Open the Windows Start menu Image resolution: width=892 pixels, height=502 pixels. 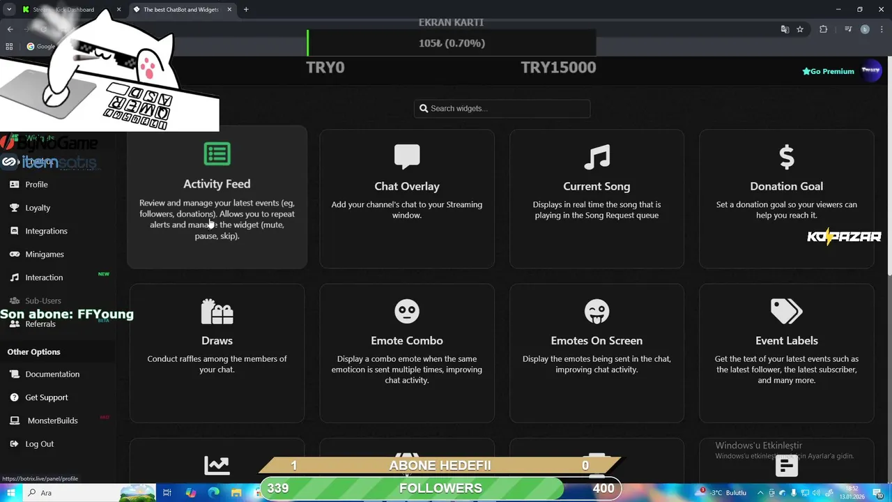tap(11, 493)
